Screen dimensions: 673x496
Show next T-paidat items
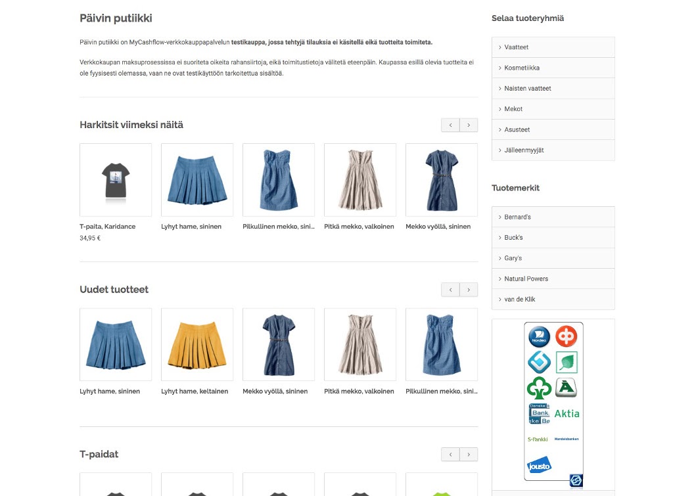tap(469, 455)
